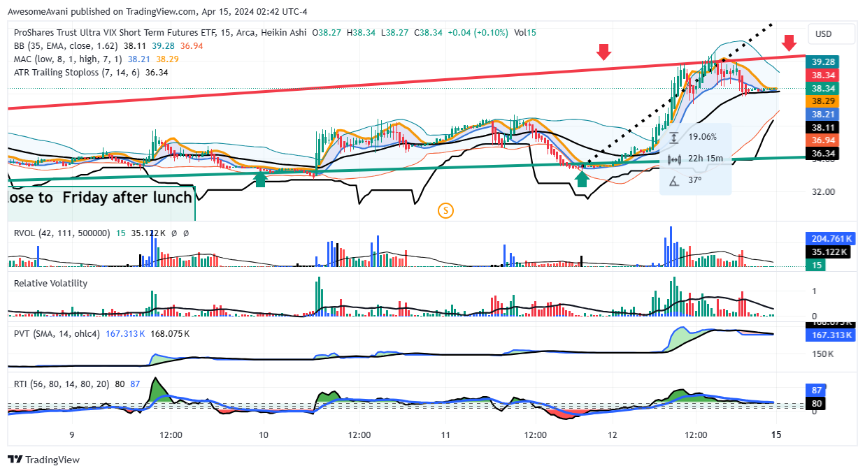Click the 22h 15m measurement value
Image resolution: width=865 pixels, height=473 pixels.
706,159
